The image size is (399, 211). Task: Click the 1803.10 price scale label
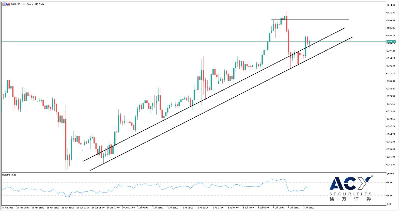(391, 36)
